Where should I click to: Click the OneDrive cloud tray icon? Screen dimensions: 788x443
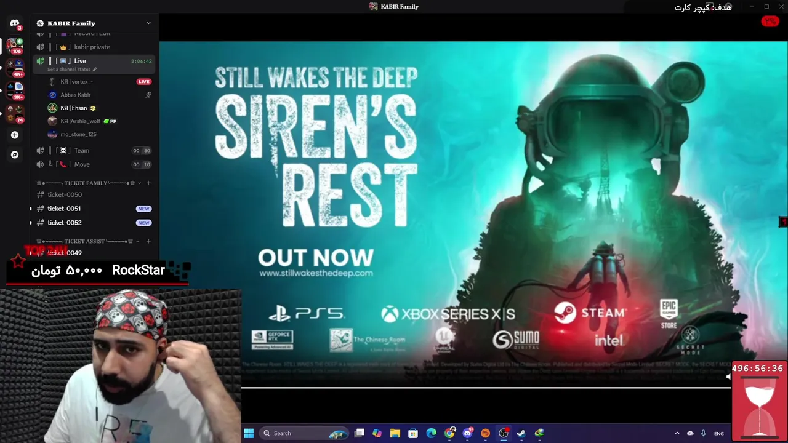click(690, 433)
